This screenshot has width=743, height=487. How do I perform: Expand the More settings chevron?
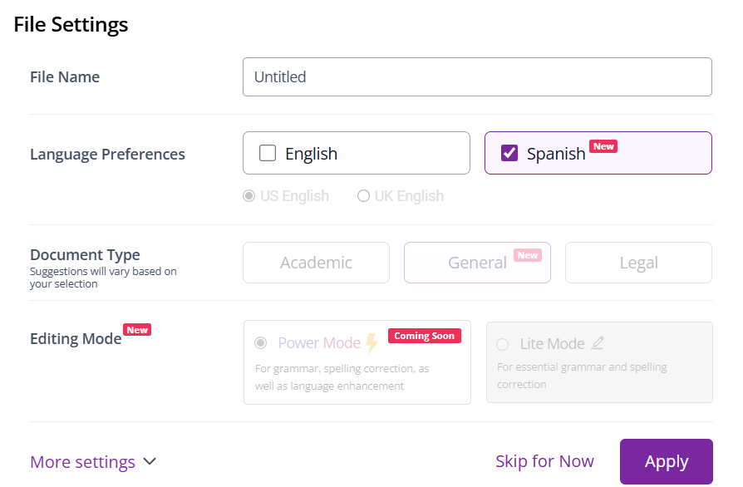click(x=150, y=461)
